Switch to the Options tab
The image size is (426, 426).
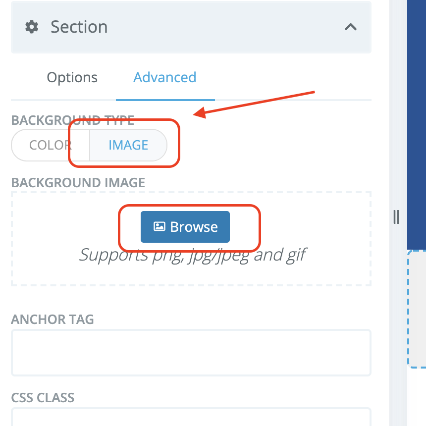[x=72, y=77]
